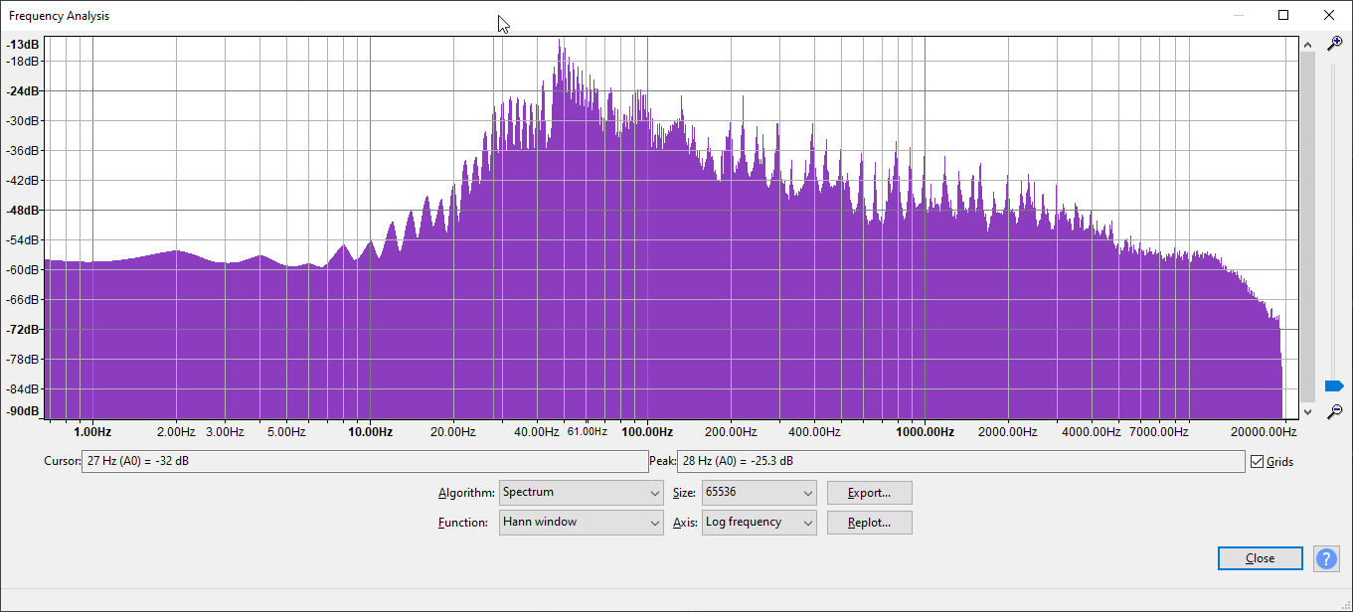
Task: Click the Cursor readout text field
Action: pos(364,462)
